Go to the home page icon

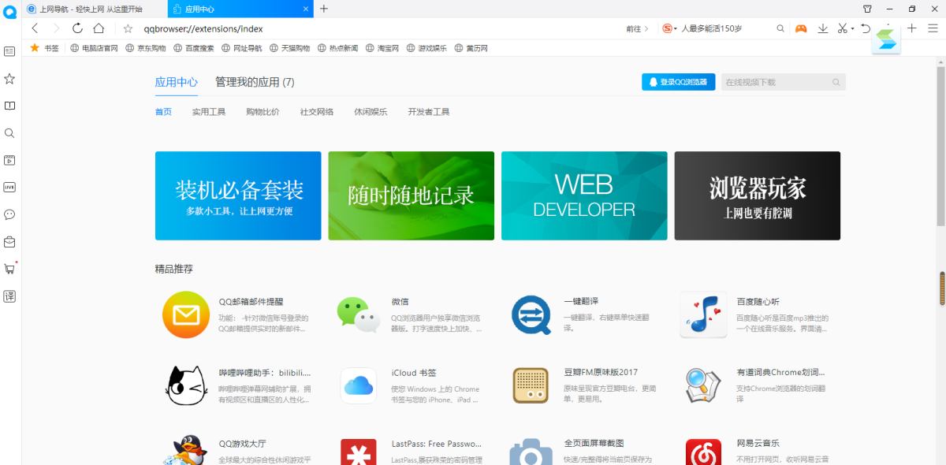point(99,28)
